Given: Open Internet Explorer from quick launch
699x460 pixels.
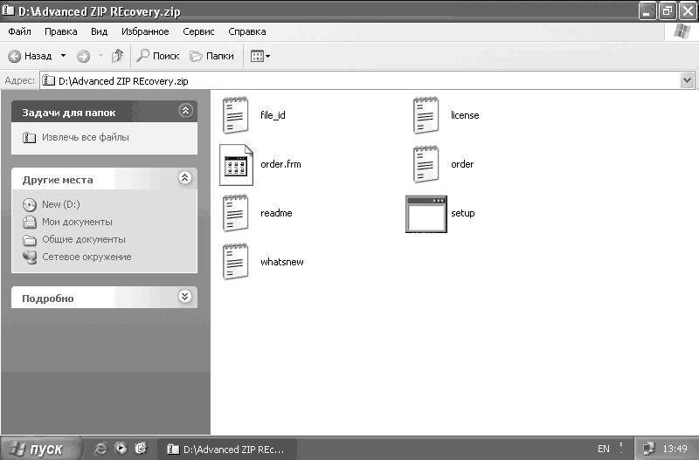Looking at the screenshot, I should click(x=100, y=449).
